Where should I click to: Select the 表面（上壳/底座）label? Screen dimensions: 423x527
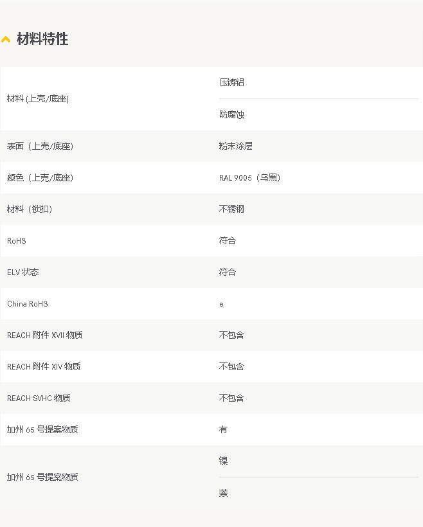tap(40, 146)
